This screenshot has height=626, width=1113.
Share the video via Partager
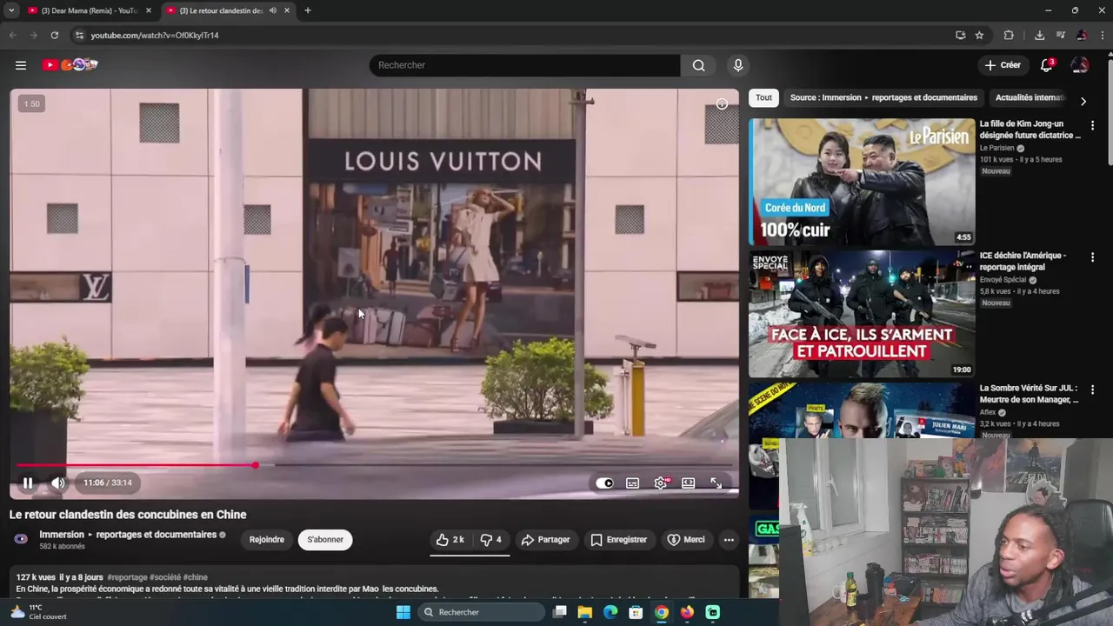pos(545,540)
